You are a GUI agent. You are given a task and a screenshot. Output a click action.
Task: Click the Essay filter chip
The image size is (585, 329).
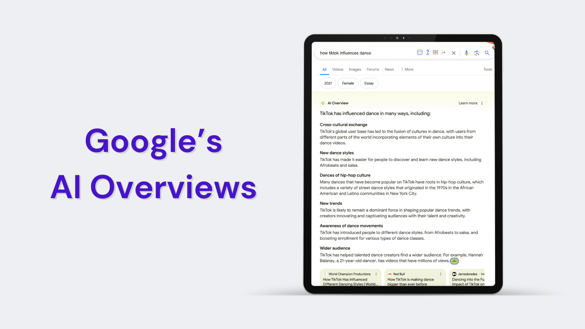point(369,83)
